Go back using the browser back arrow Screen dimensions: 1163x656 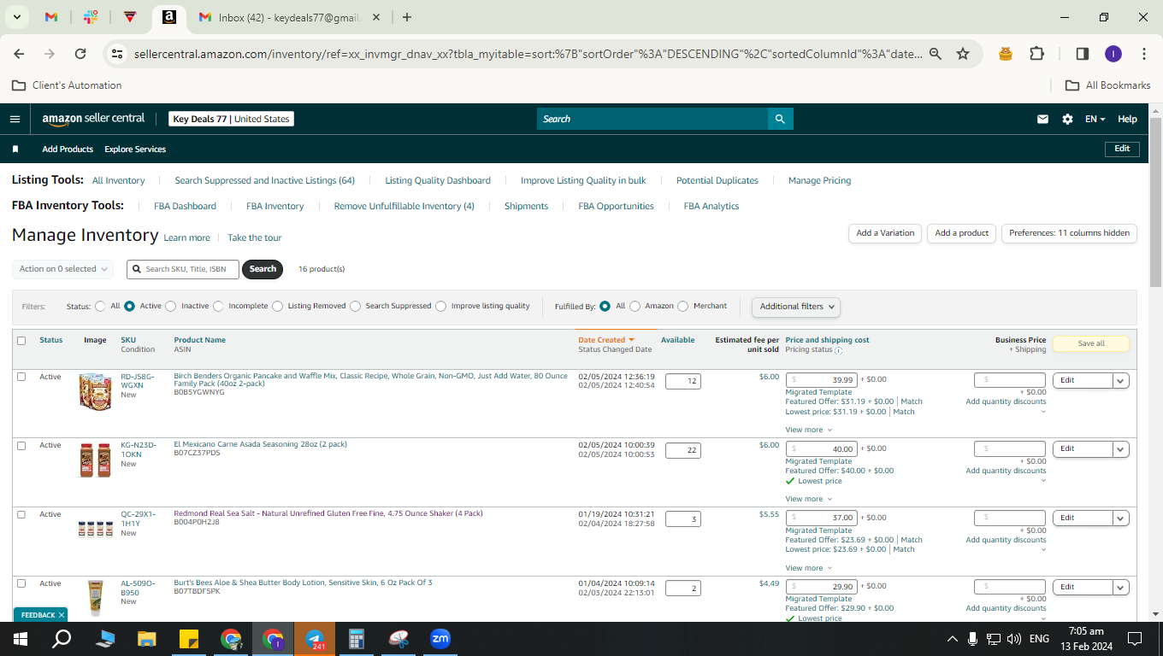point(19,54)
